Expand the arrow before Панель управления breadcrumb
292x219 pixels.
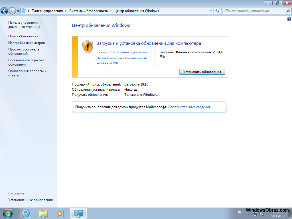[29, 11]
